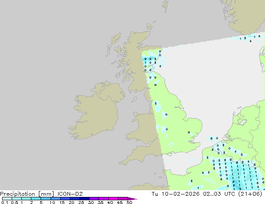Screen dimensions: 265x204
Task: Pick the 2 mm light blue legend swatch
Action: coord(36,199)
